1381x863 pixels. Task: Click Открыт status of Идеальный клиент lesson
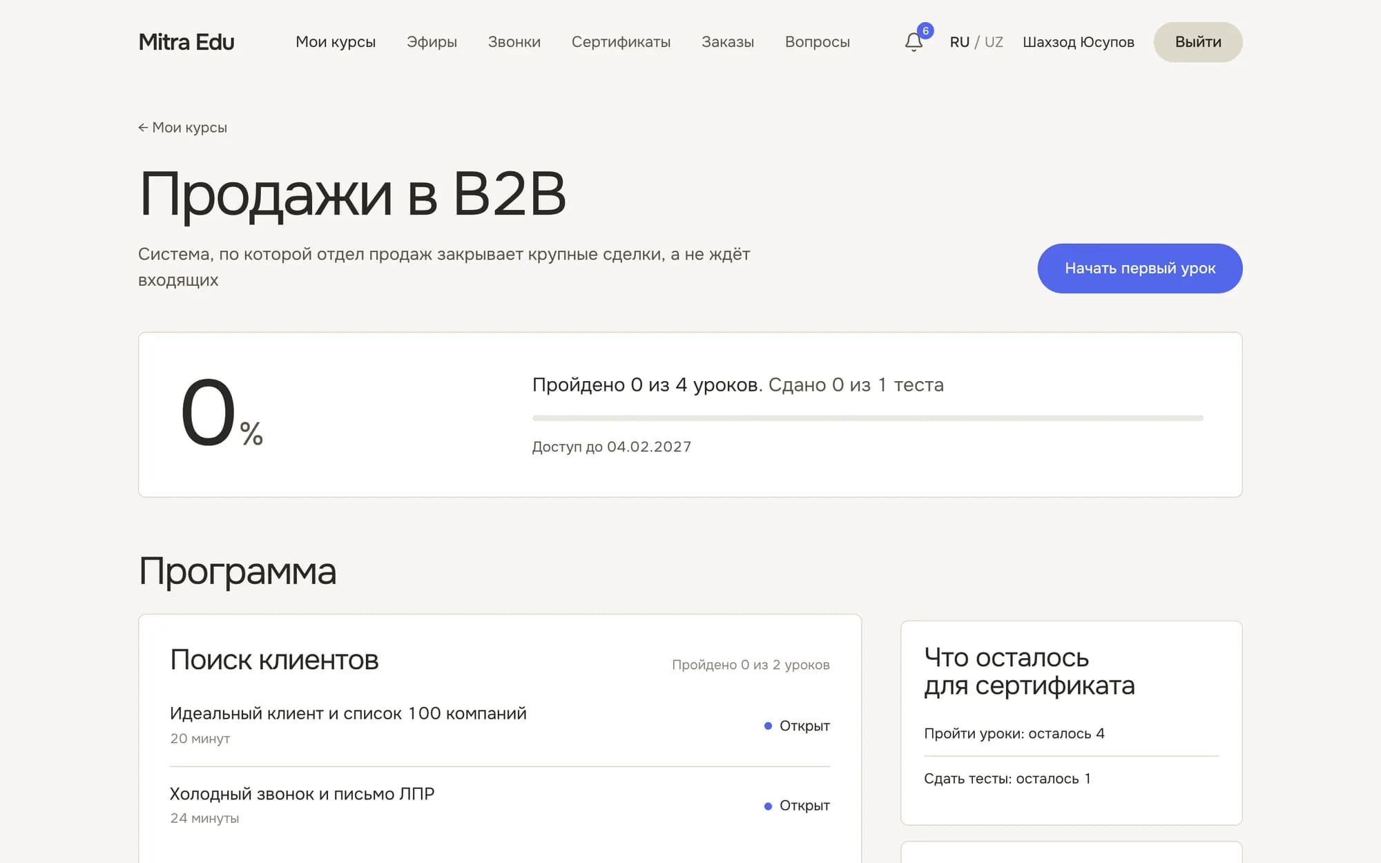[x=797, y=726]
